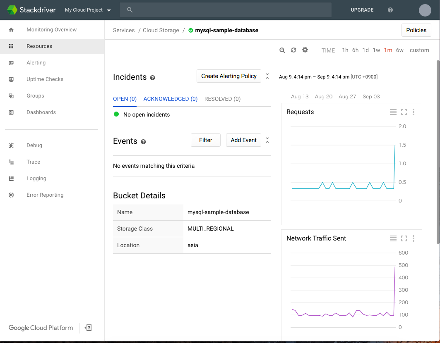Open Requests chart more options menu
Image resolution: width=440 pixels, height=343 pixels.
[x=414, y=112]
